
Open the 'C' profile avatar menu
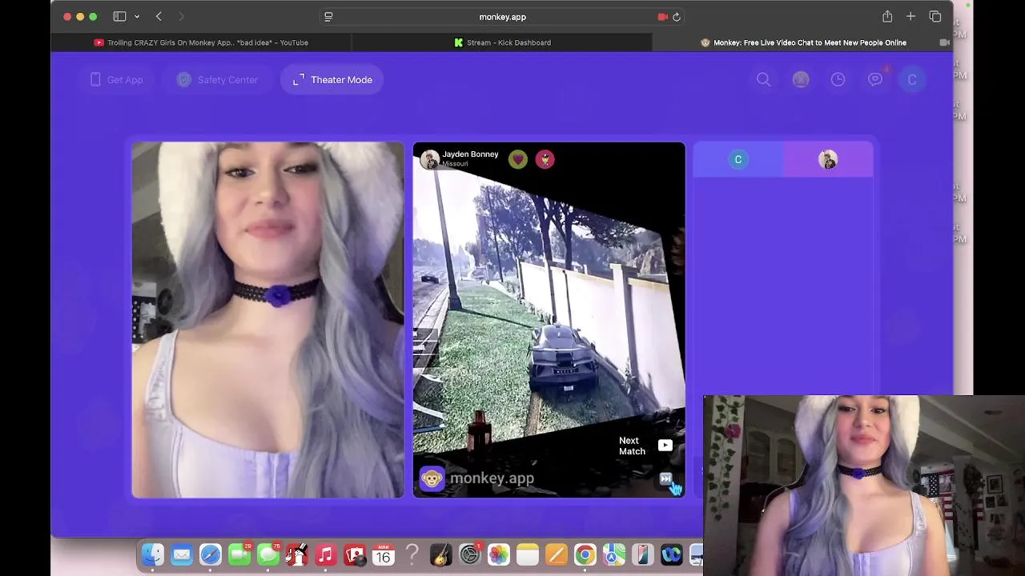(x=912, y=79)
